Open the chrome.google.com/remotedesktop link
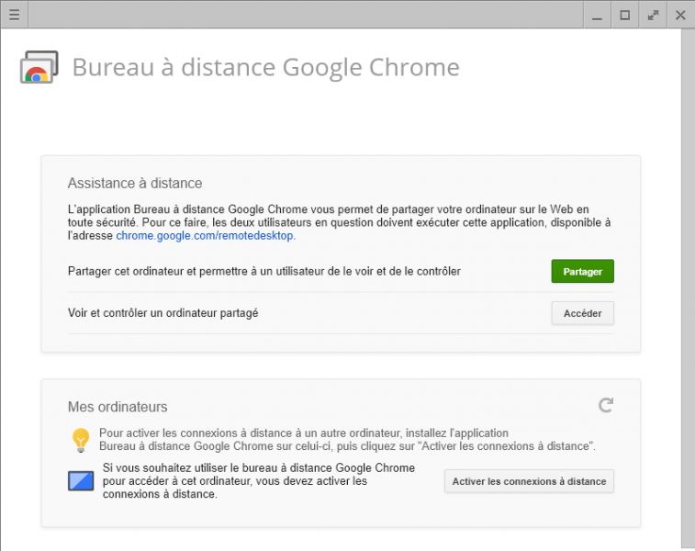Screen dimensions: 695x551 click(x=205, y=235)
